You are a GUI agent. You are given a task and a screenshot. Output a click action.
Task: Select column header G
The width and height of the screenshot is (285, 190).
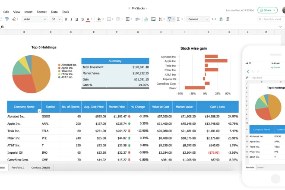pos(138,32)
